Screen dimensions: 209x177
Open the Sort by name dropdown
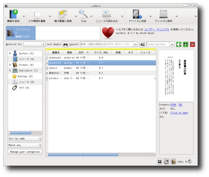pos(25,139)
